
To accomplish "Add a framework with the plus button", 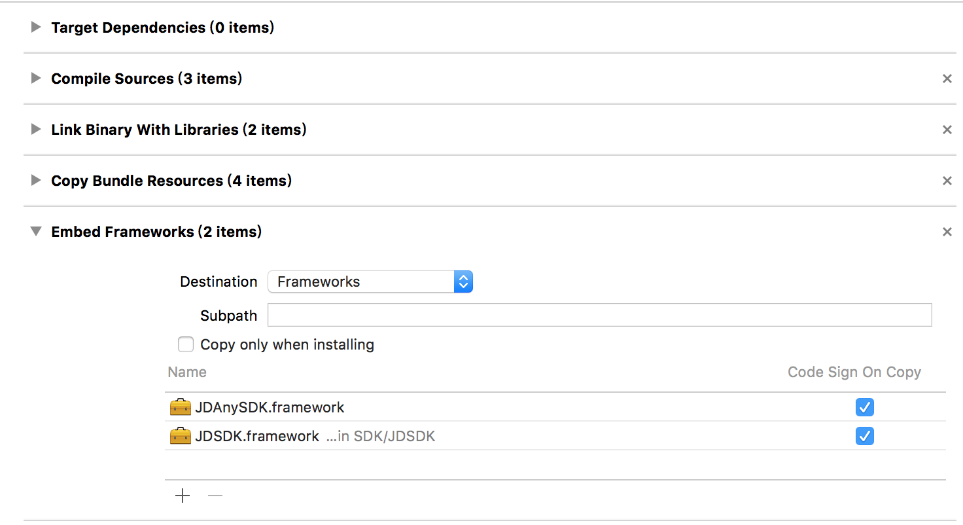I will pyautogui.click(x=183, y=496).
